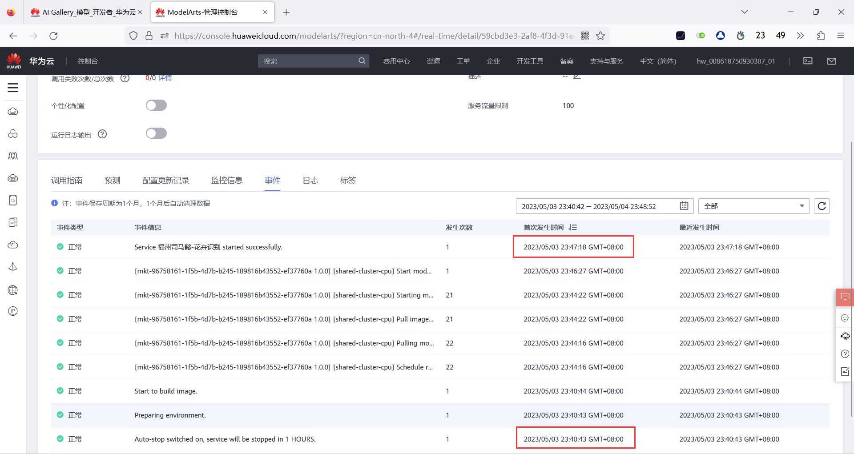Viewport: 854px width, 454px height.
Task: Open 费用中心 in the header
Action: point(396,61)
